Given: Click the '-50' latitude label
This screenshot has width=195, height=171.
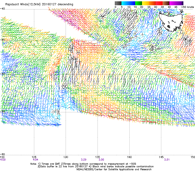Looking at the screenshot, I should click(2, 74).
